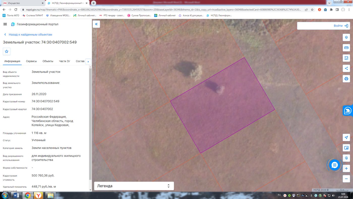Open the blue house extension icon

click(x=325, y=10)
